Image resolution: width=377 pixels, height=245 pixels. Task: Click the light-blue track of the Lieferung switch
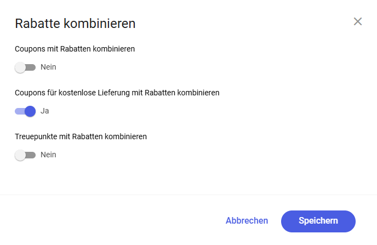(20, 111)
